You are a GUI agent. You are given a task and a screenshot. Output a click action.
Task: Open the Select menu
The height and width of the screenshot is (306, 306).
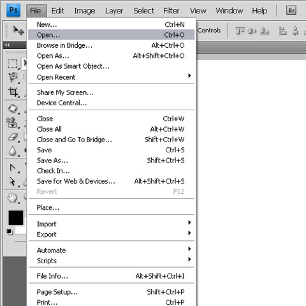coord(144,11)
